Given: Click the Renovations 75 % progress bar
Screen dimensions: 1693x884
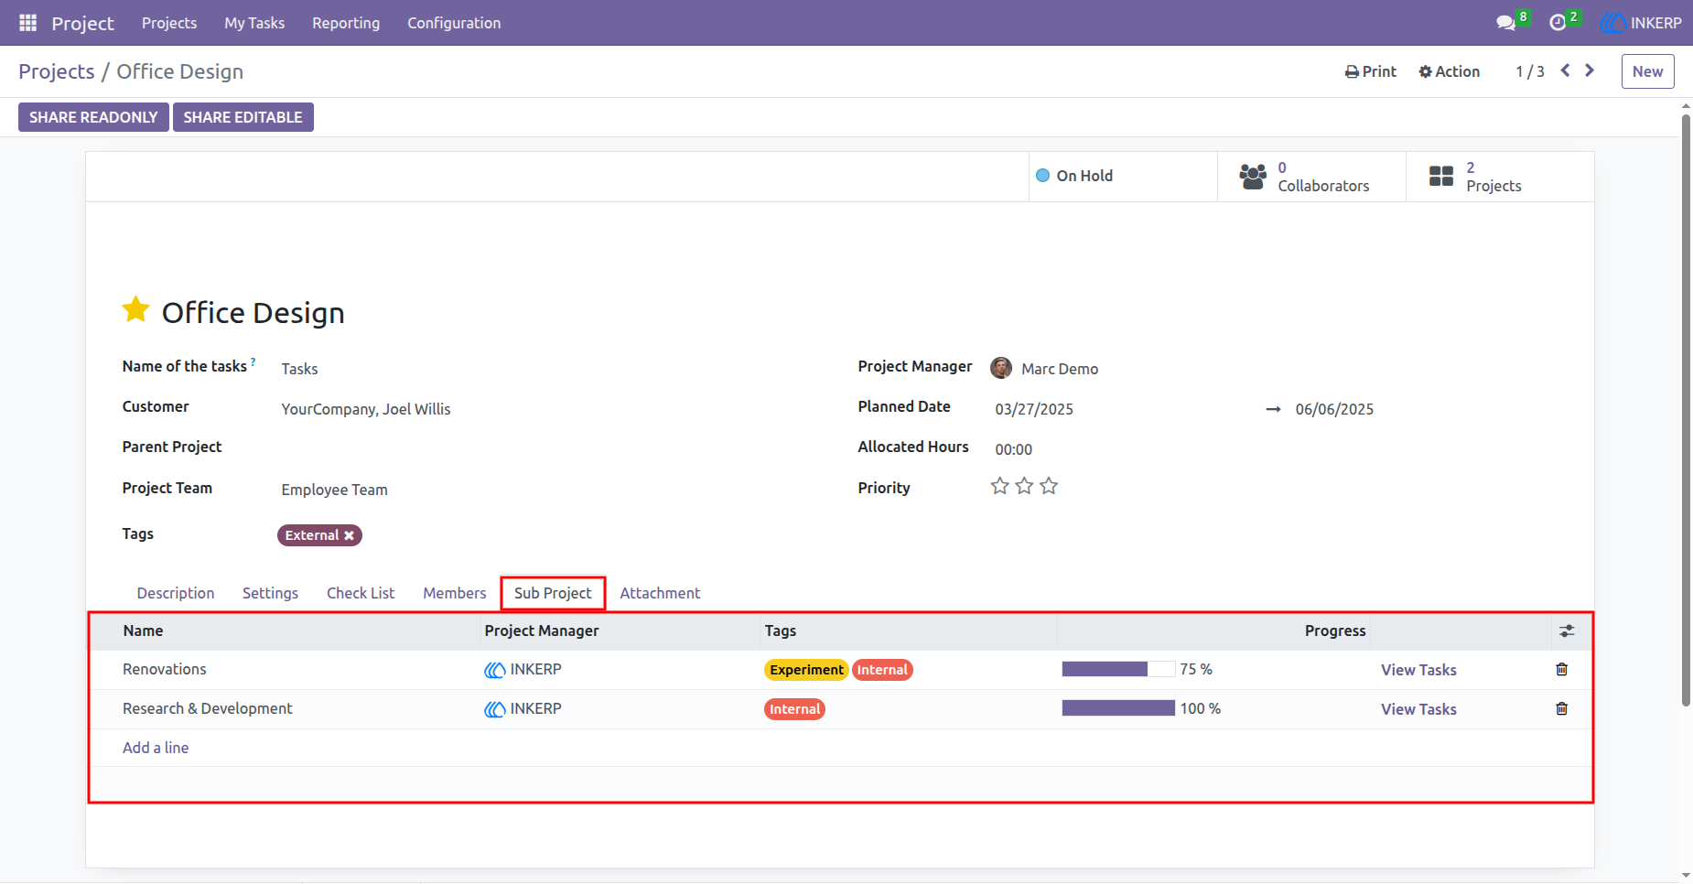Looking at the screenshot, I should tap(1118, 669).
